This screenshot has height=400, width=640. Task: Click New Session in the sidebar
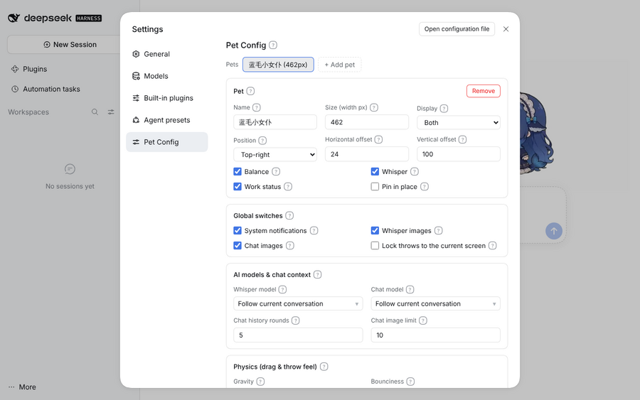pyautogui.click(x=70, y=45)
